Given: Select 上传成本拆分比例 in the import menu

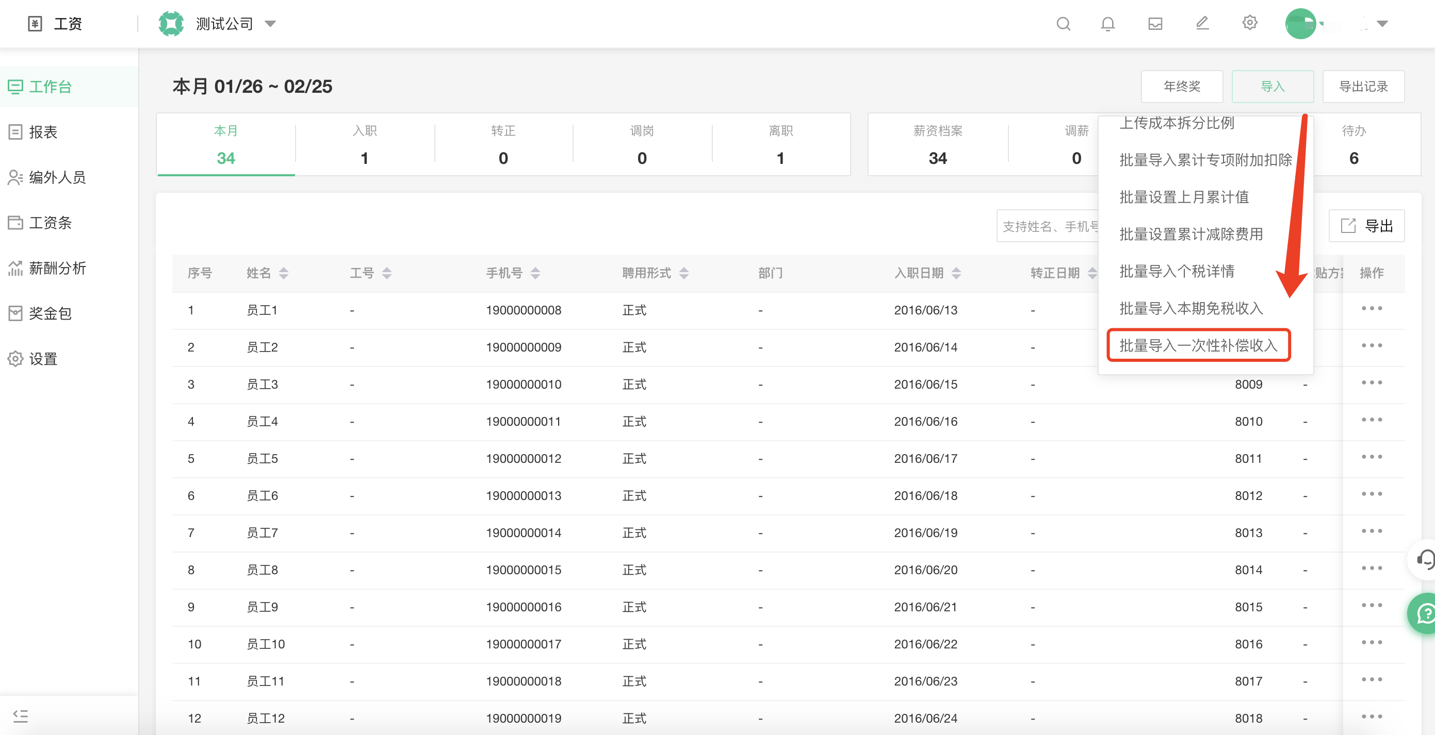Looking at the screenshot, I should [x=1177, y=123].
